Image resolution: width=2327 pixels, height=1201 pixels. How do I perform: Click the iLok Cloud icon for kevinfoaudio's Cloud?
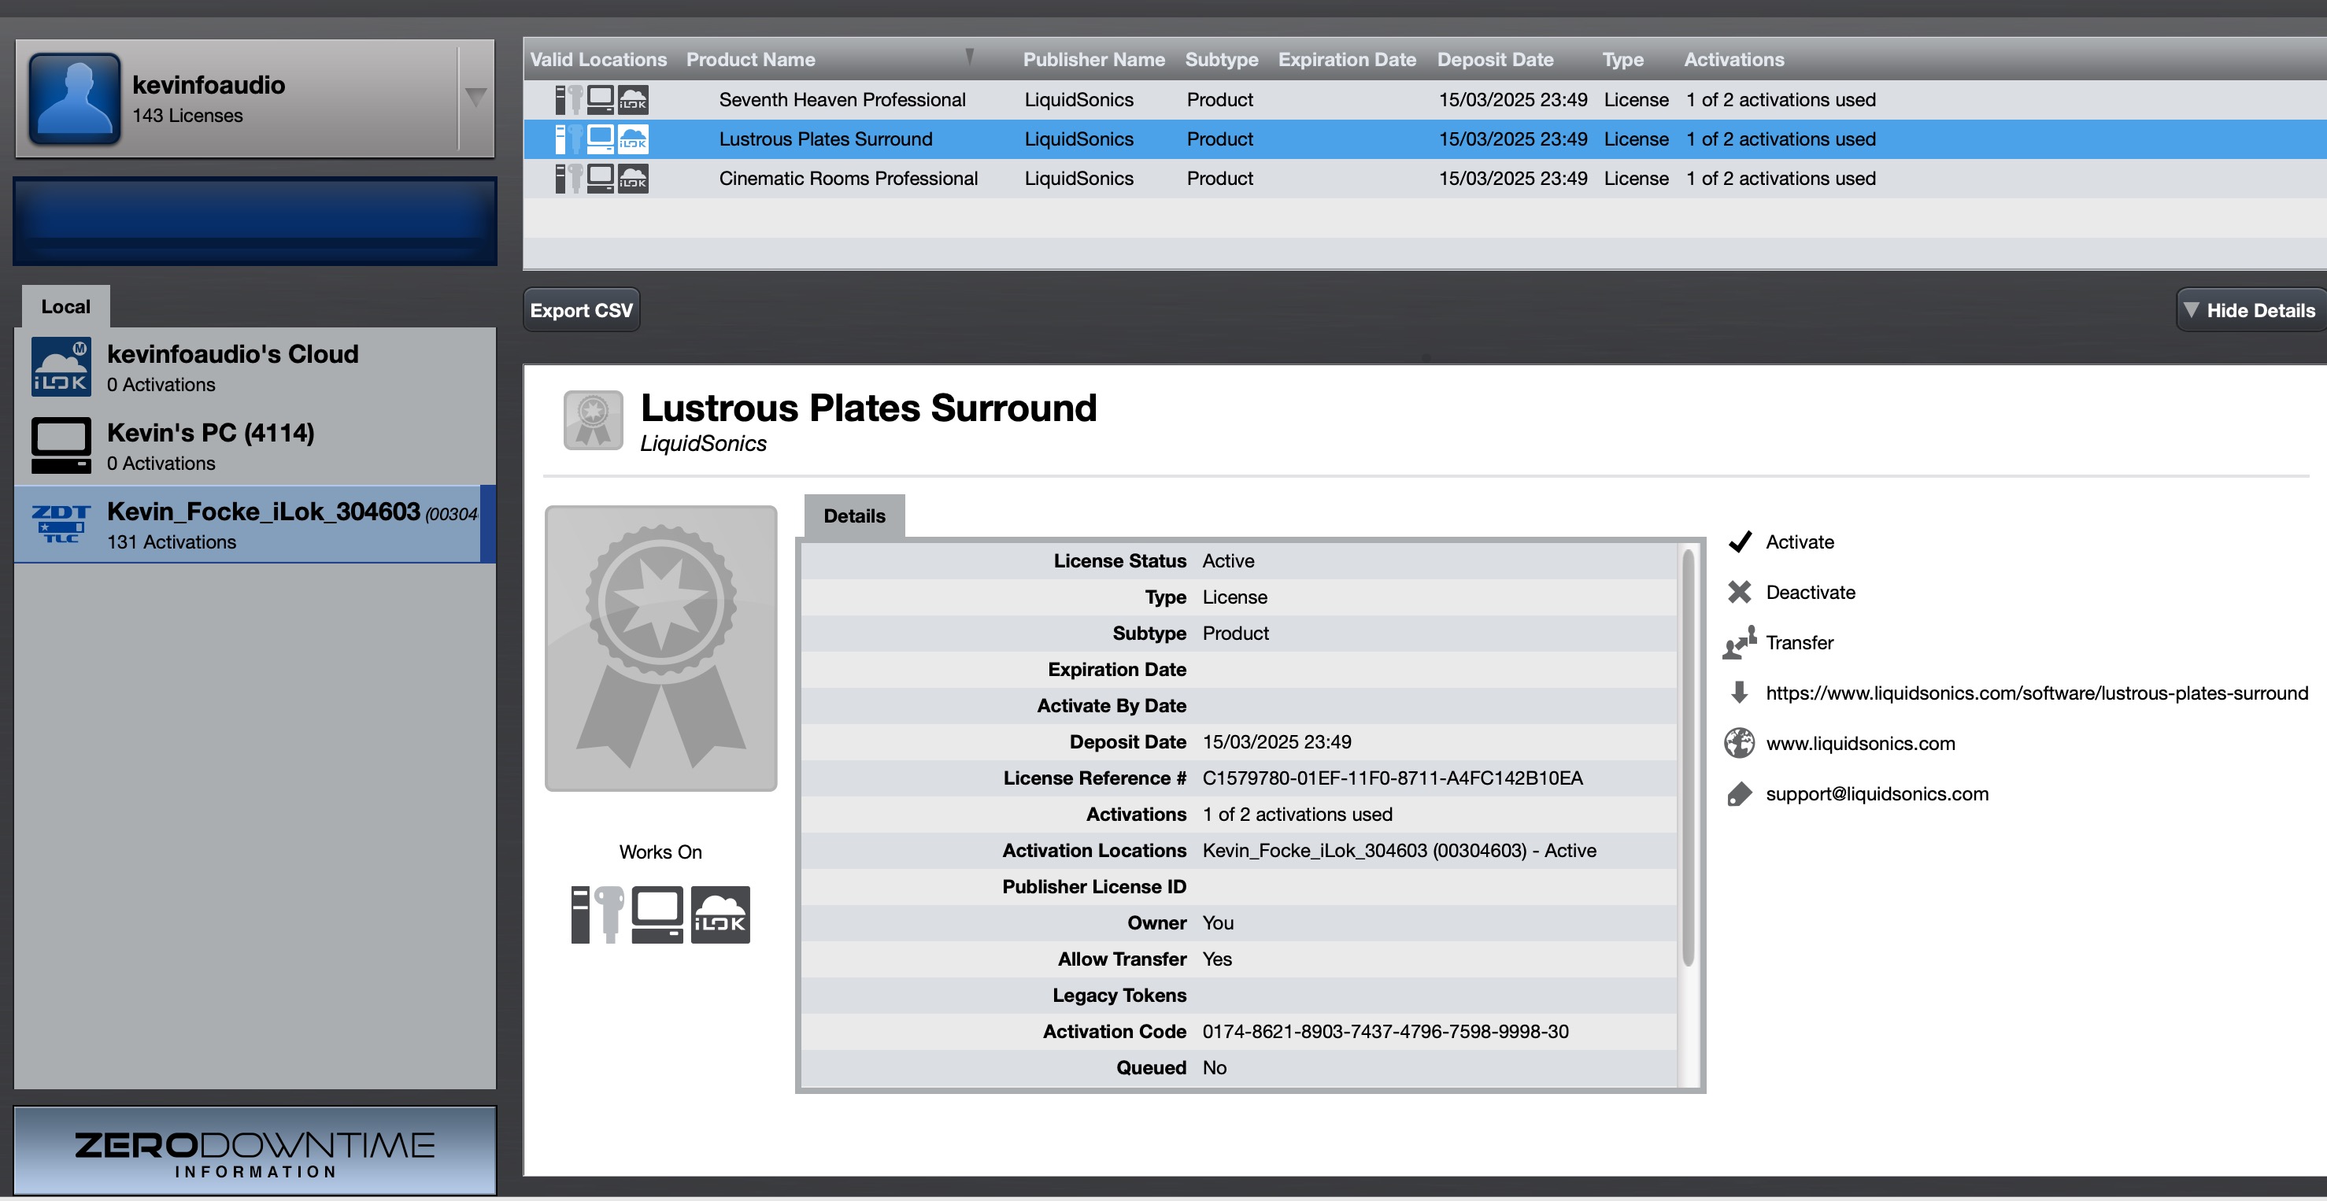61,368
